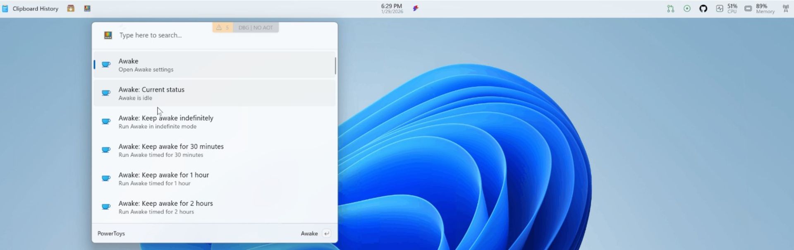794x250 pixels.
Task: Choose Awake: Keep awake indefinitely
Action: click(x=214, y=122)
